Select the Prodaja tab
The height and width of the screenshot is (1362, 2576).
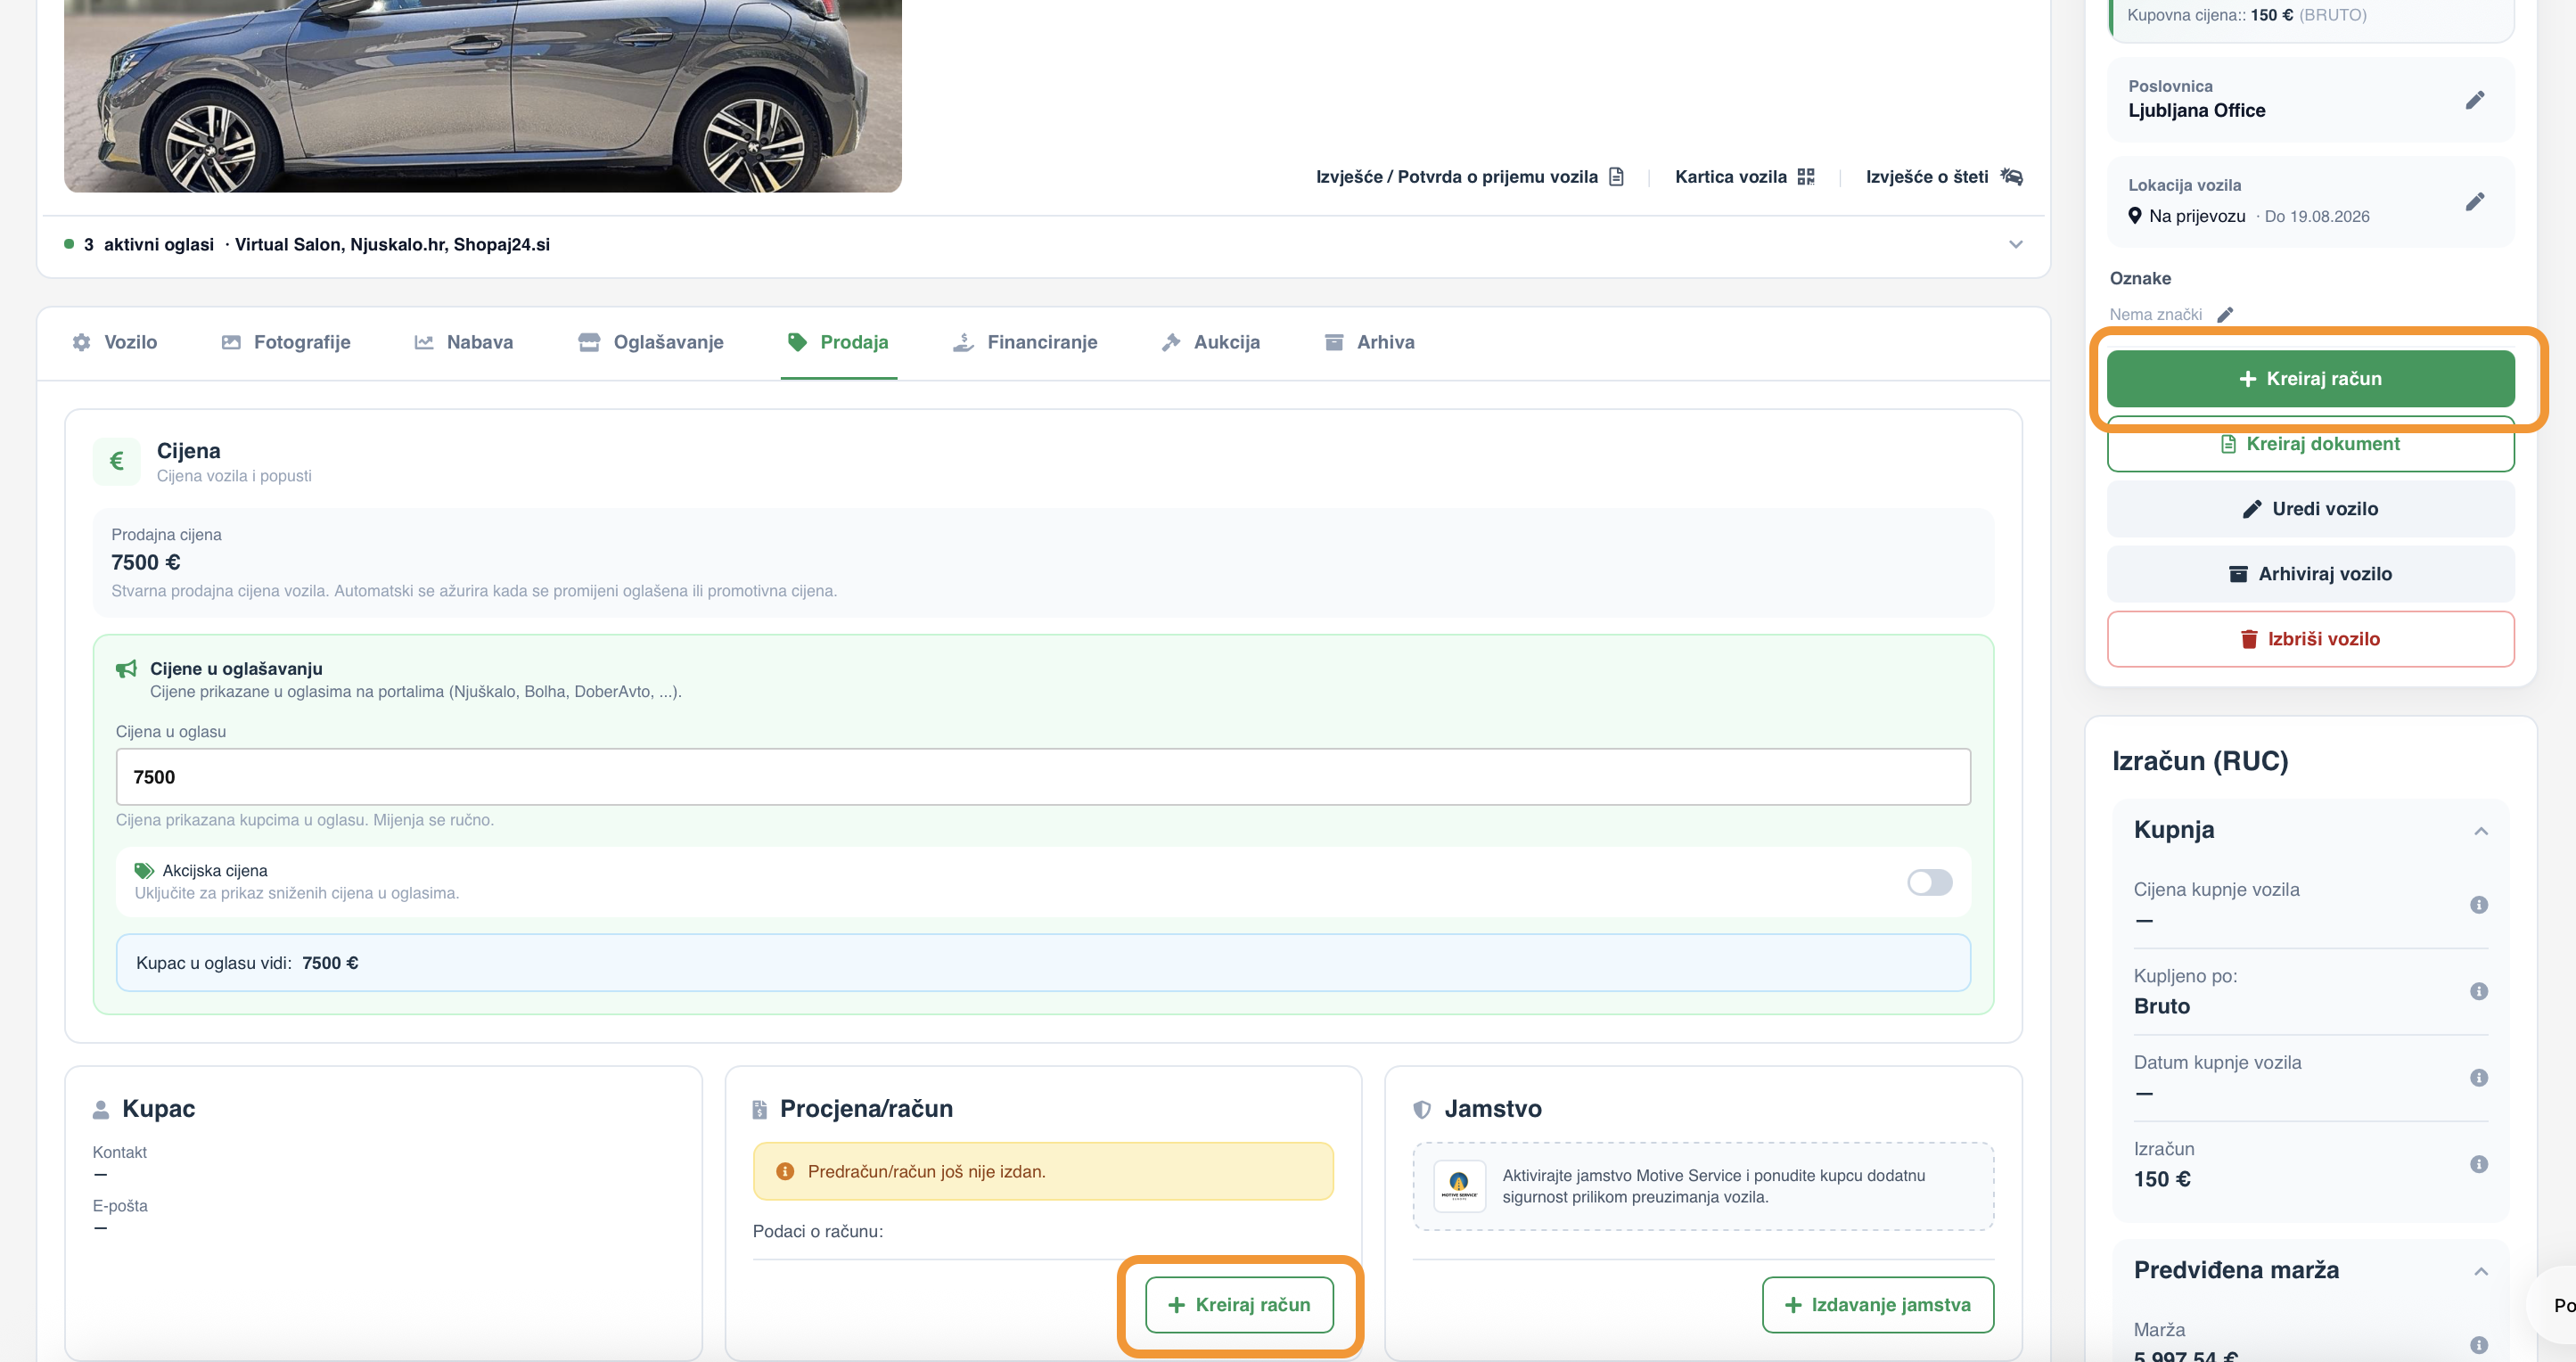[x=838, y=342]
